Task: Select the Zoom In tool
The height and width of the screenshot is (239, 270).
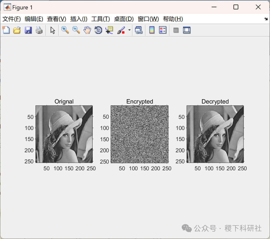Action: click(x=65, y=30)
